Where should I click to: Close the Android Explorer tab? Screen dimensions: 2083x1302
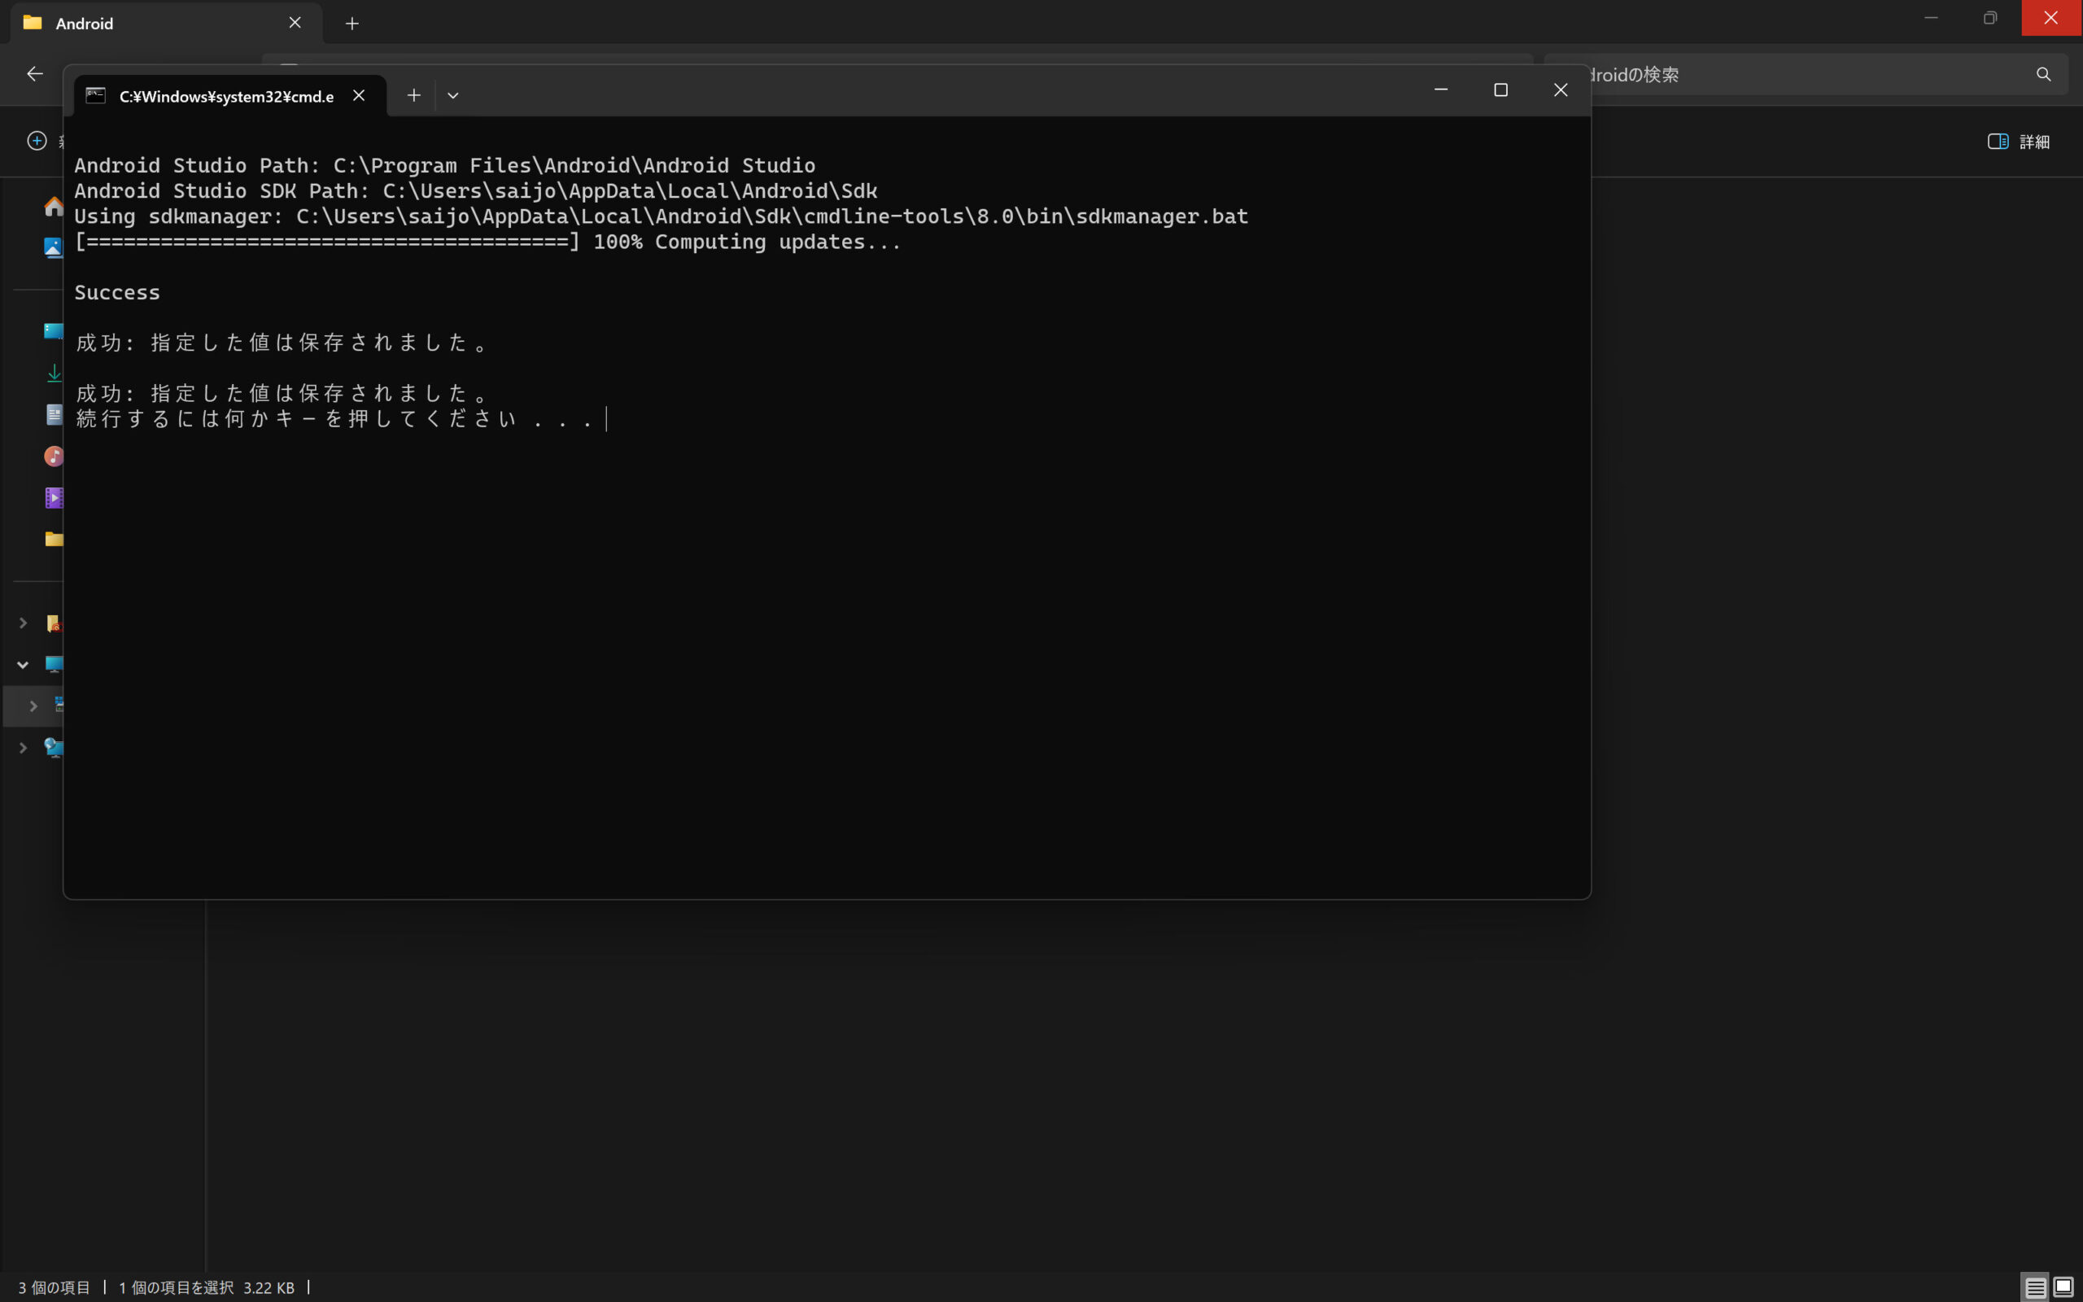(x=295, y=24)
